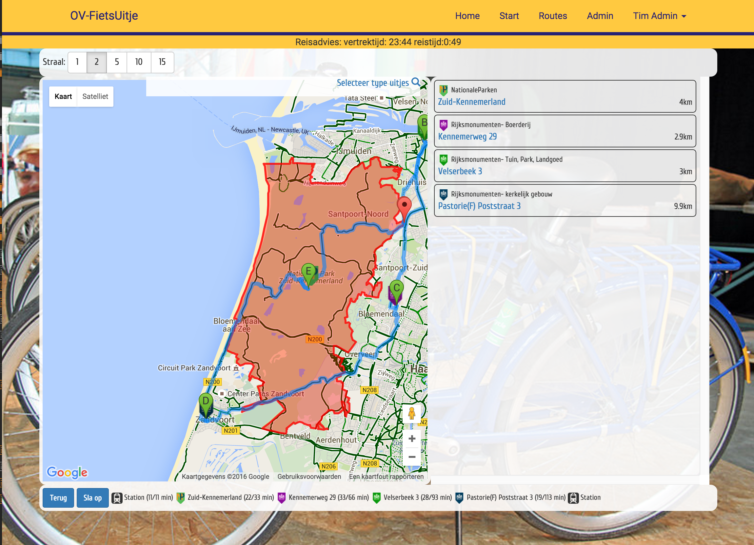
Task: Zoom out the map with minus button
Action: 411,457
